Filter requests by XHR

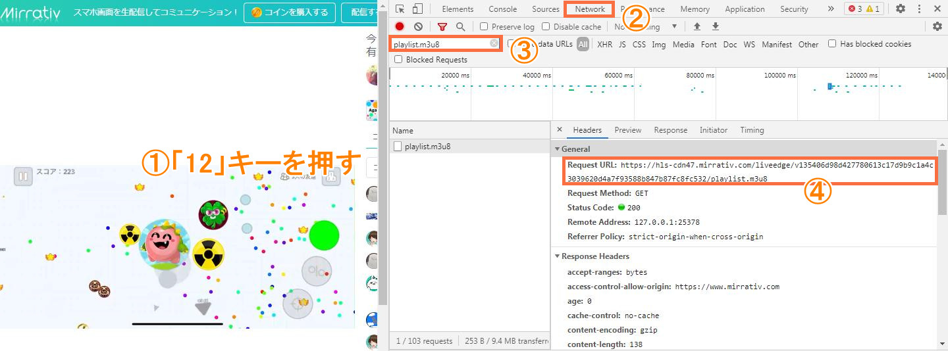click(x=604, y=45)
